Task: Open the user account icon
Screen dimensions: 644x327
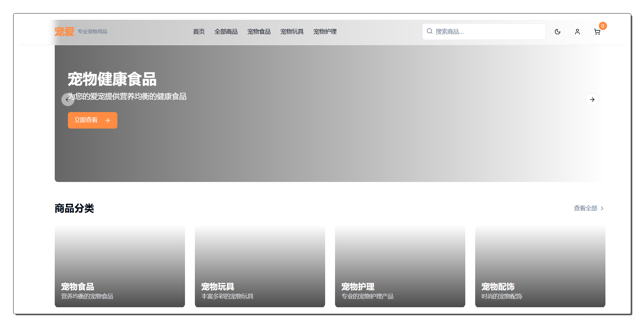Action: click(577, 32)
